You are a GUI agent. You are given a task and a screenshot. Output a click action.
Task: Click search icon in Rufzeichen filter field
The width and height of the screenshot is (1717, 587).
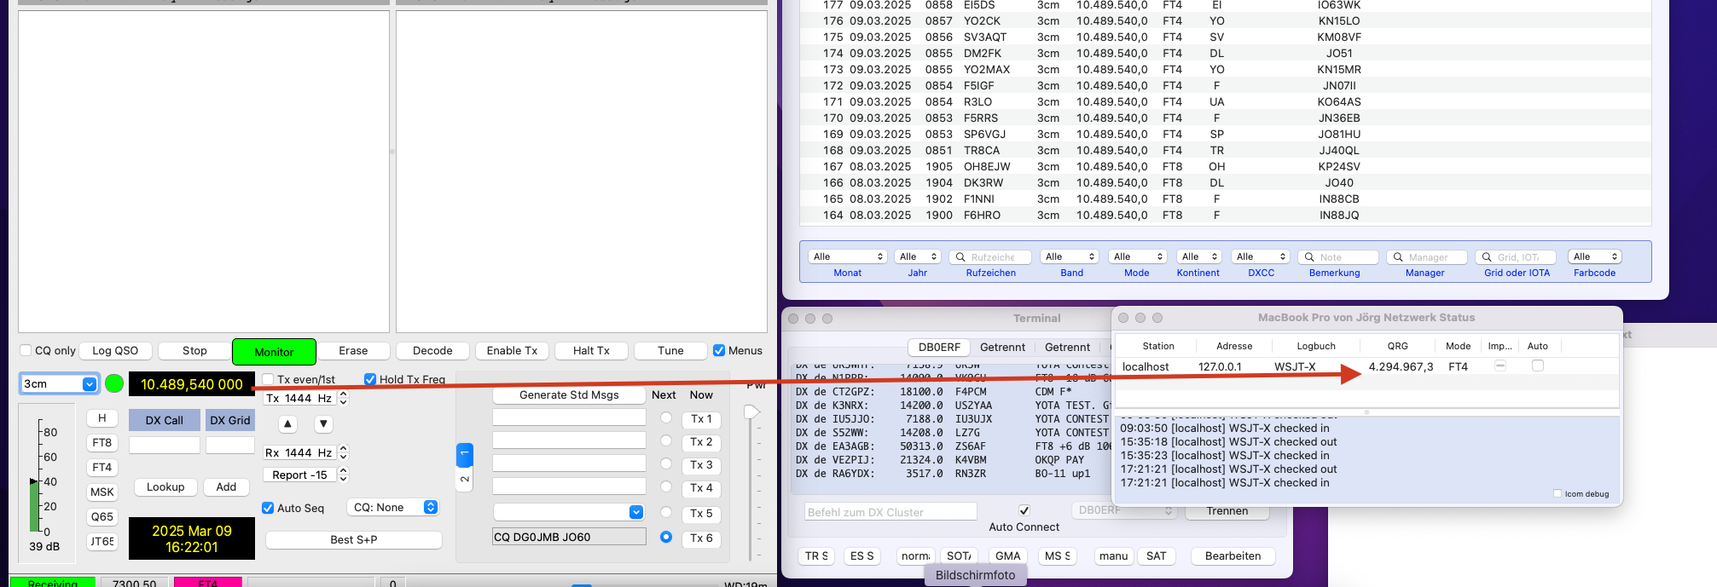point(960,257)
